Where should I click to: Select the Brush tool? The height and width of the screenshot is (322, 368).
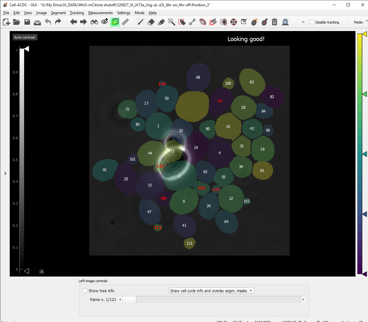140,22
